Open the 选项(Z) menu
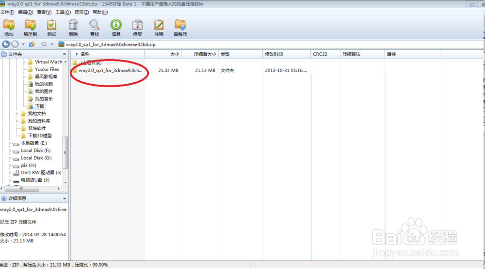The width and height of the screenshot is (485, 269). coord(81,12)
